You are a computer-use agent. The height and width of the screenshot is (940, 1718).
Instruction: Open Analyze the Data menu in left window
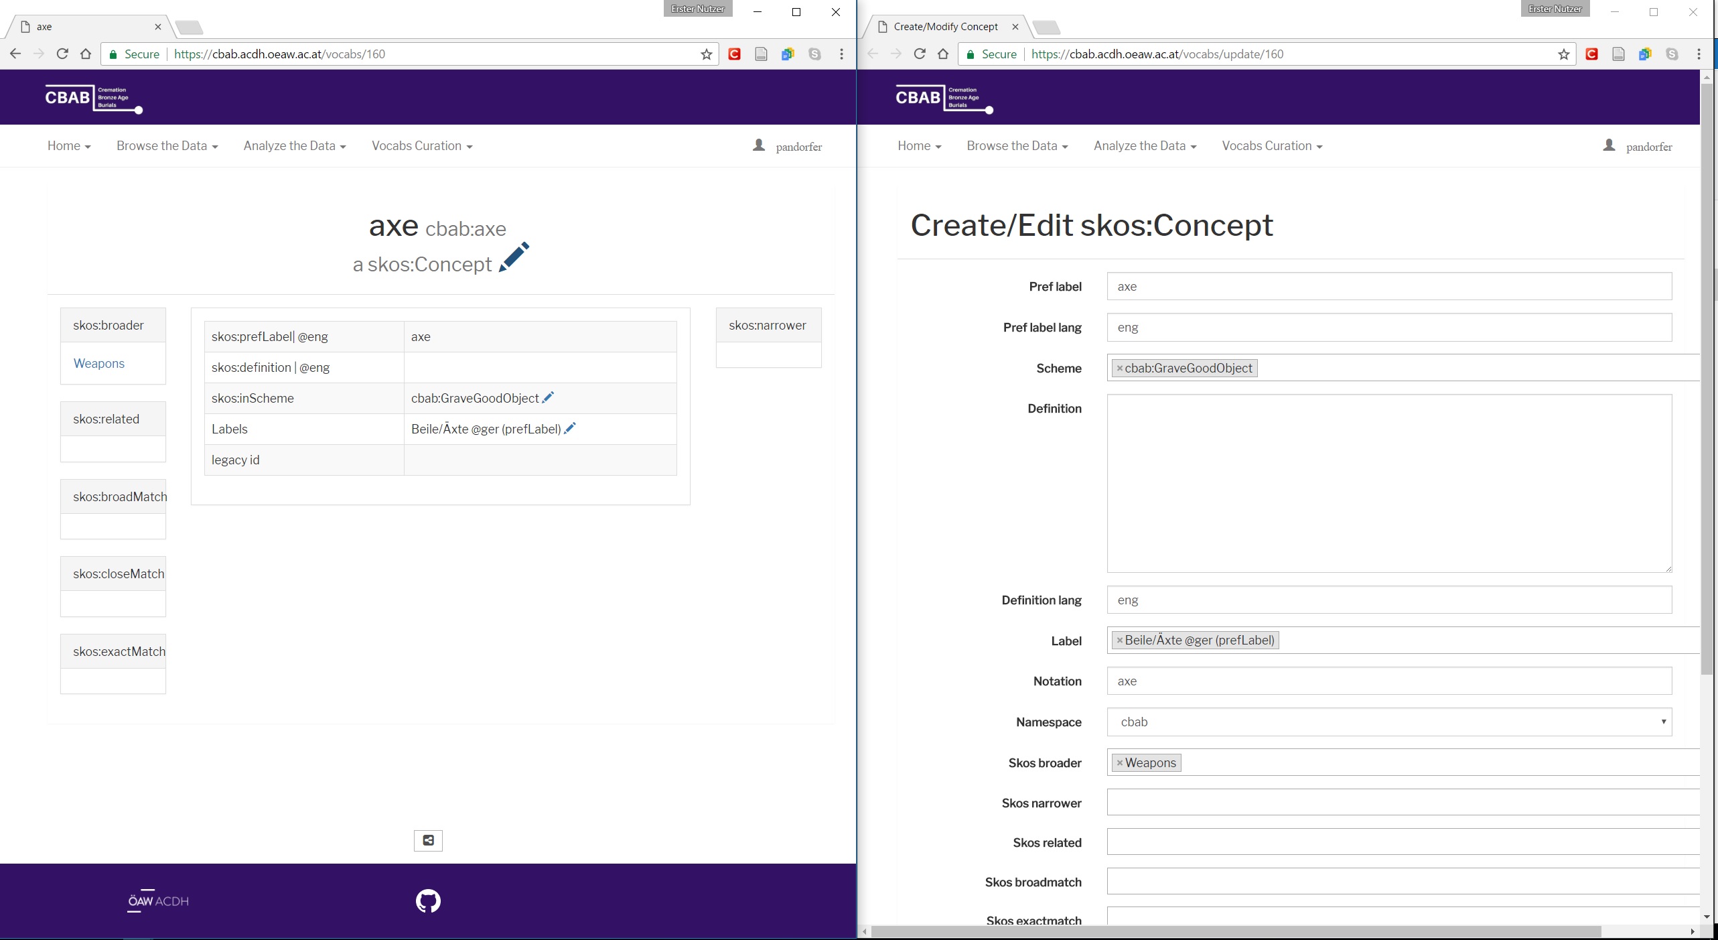coord(295,146)
